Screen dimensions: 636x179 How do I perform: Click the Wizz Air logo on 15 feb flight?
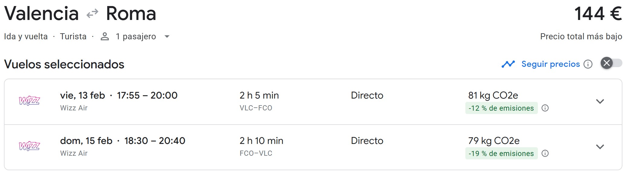tap(29, 146)
